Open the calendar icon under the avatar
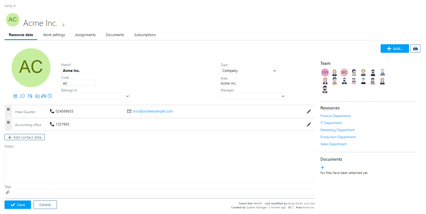Screen dimensions: 426x214 (x=16, y=96)
